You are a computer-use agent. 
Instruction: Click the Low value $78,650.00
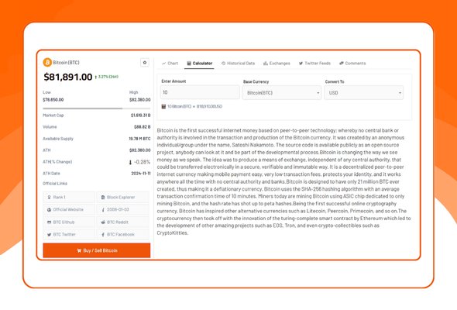[x=53, y=100]
